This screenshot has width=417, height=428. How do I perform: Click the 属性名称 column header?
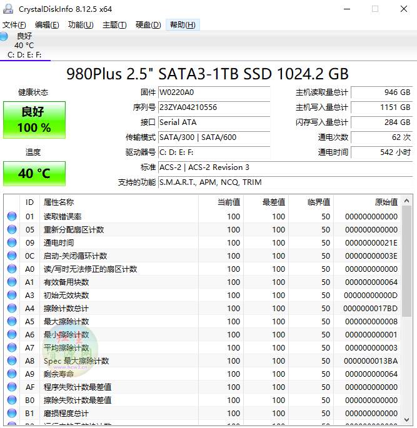[58, 202]
